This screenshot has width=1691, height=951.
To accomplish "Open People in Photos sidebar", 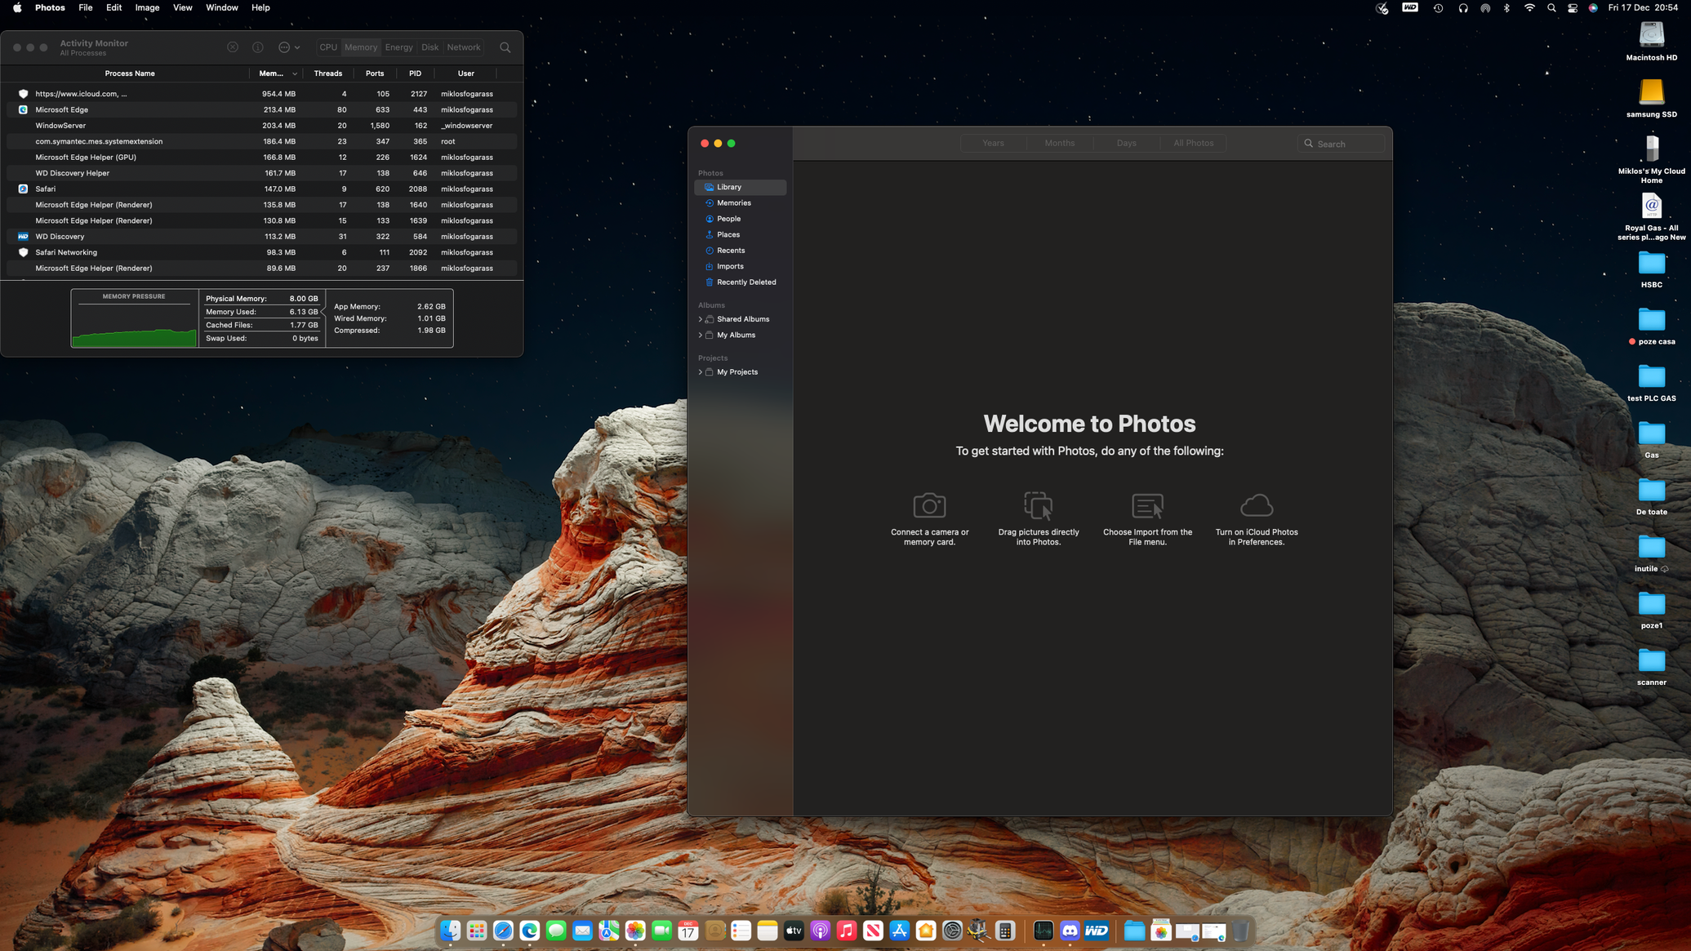I will point(728,219).
